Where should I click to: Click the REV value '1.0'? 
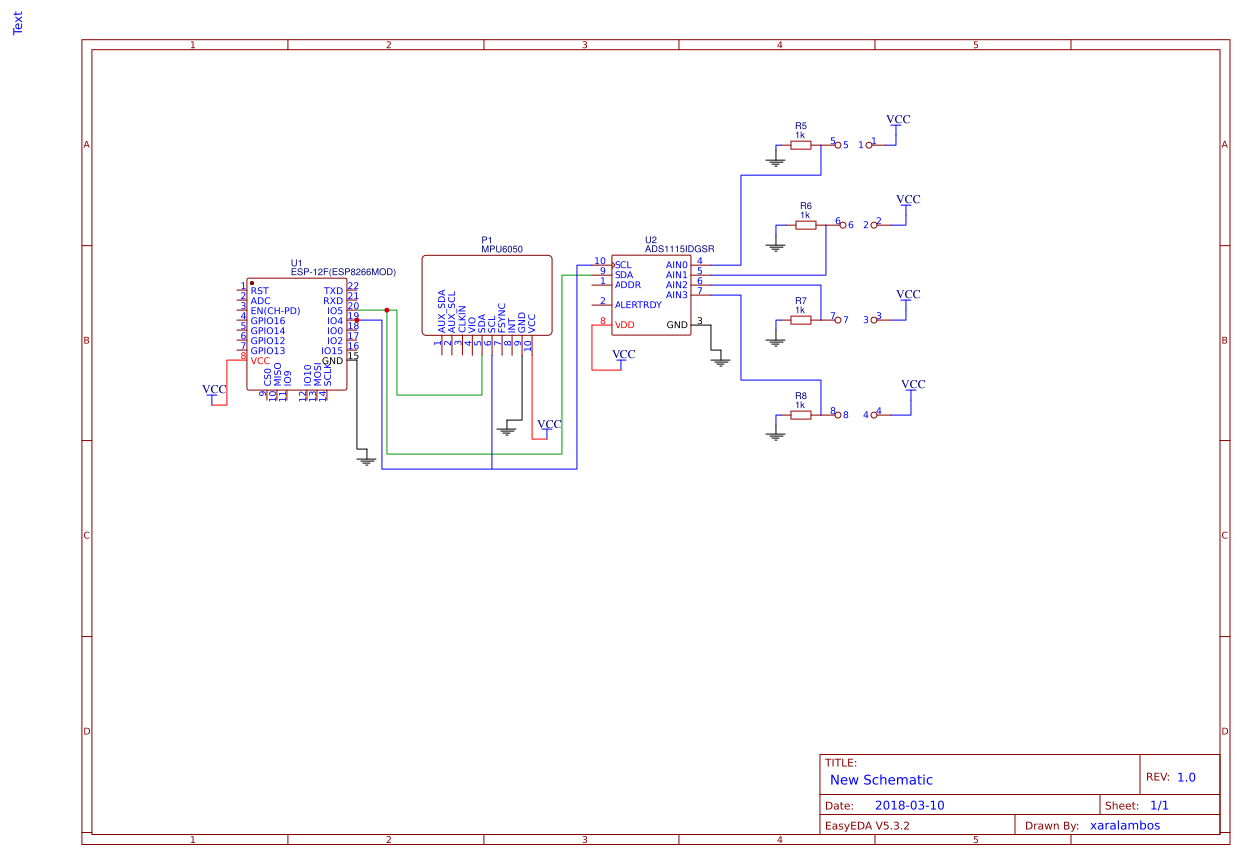(x=1186, y=777)
